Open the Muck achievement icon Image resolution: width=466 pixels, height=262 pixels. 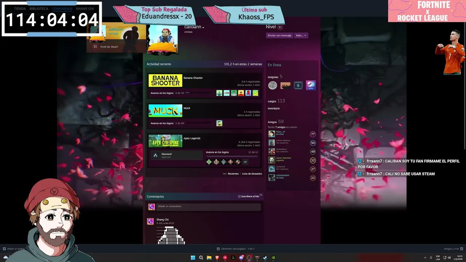[x=219, y=123]
